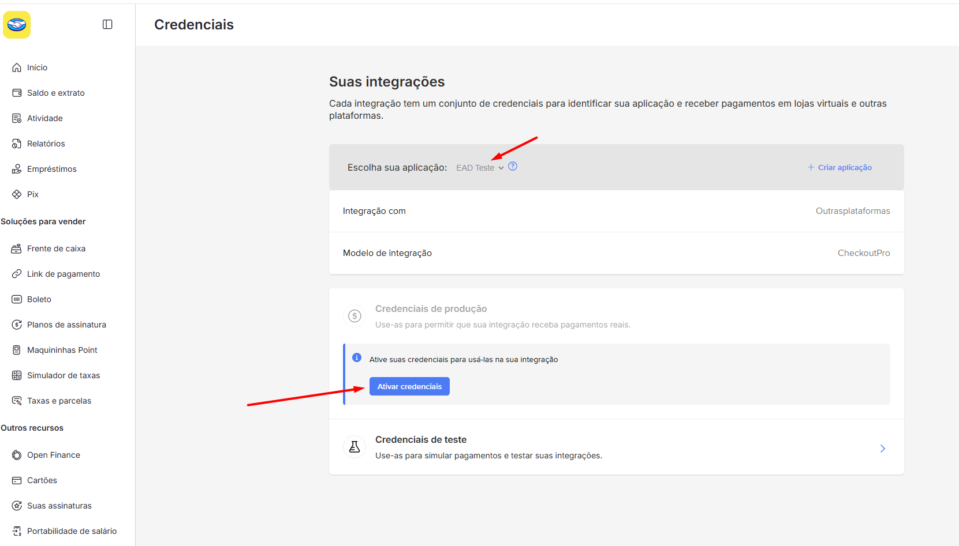Go to Taxas e parcelas
Screen dimensions: 959x546
click(59, 401)
